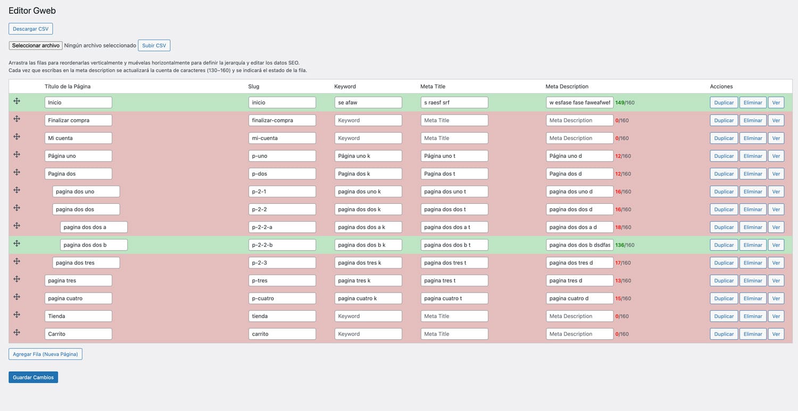Click the move icon beside Finalizar compra
The width and height of the screenshot is (798, 411).
coord(17,119)
